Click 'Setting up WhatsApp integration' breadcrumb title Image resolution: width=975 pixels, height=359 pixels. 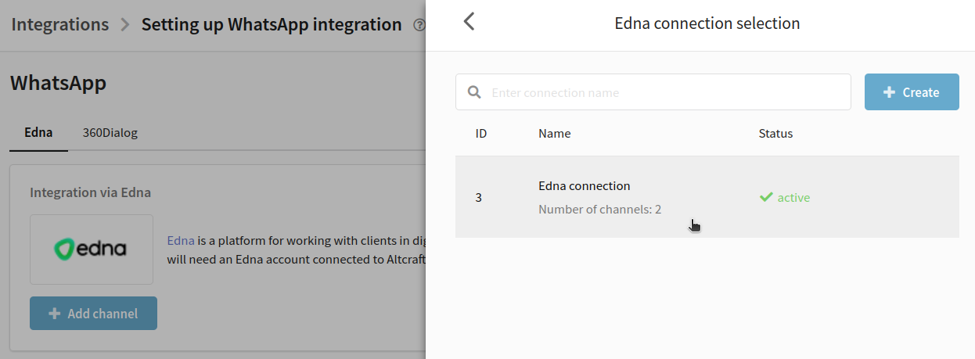coord(272,24)
